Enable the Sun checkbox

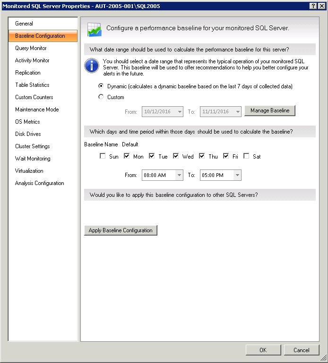pos(103,156)
